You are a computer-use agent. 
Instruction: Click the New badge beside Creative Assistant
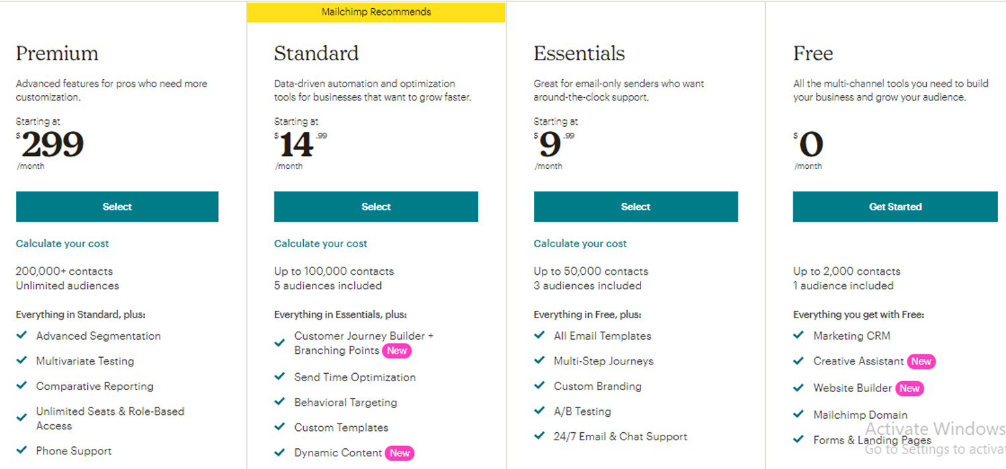[x=921, y=362]
